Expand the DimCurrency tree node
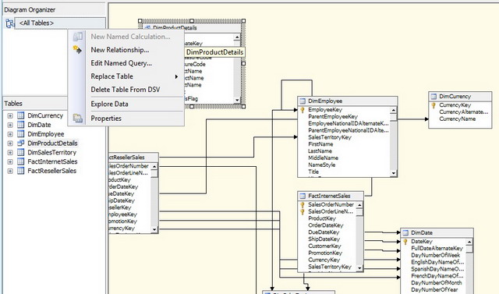This screenshot has width=499, height=294. tap(10, 116)
